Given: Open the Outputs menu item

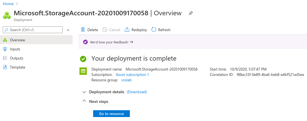Looking at the screenshot, I should coord(36,58).
